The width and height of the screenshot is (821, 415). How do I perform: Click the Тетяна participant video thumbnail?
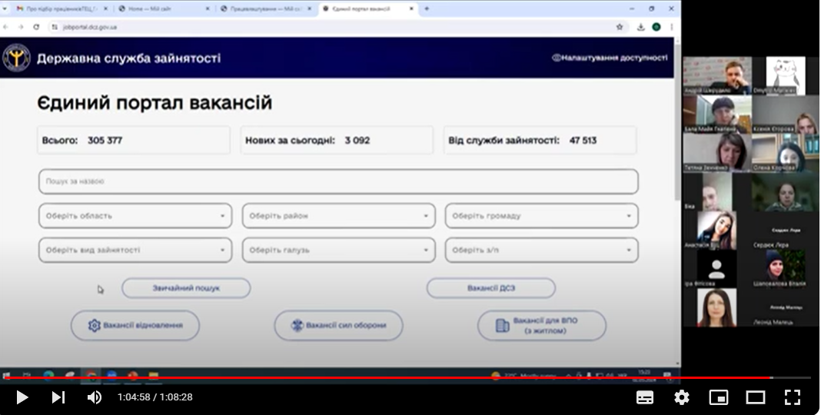pos(717,152)
